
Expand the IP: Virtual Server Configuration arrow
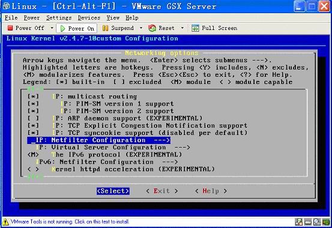coord(182,148)
